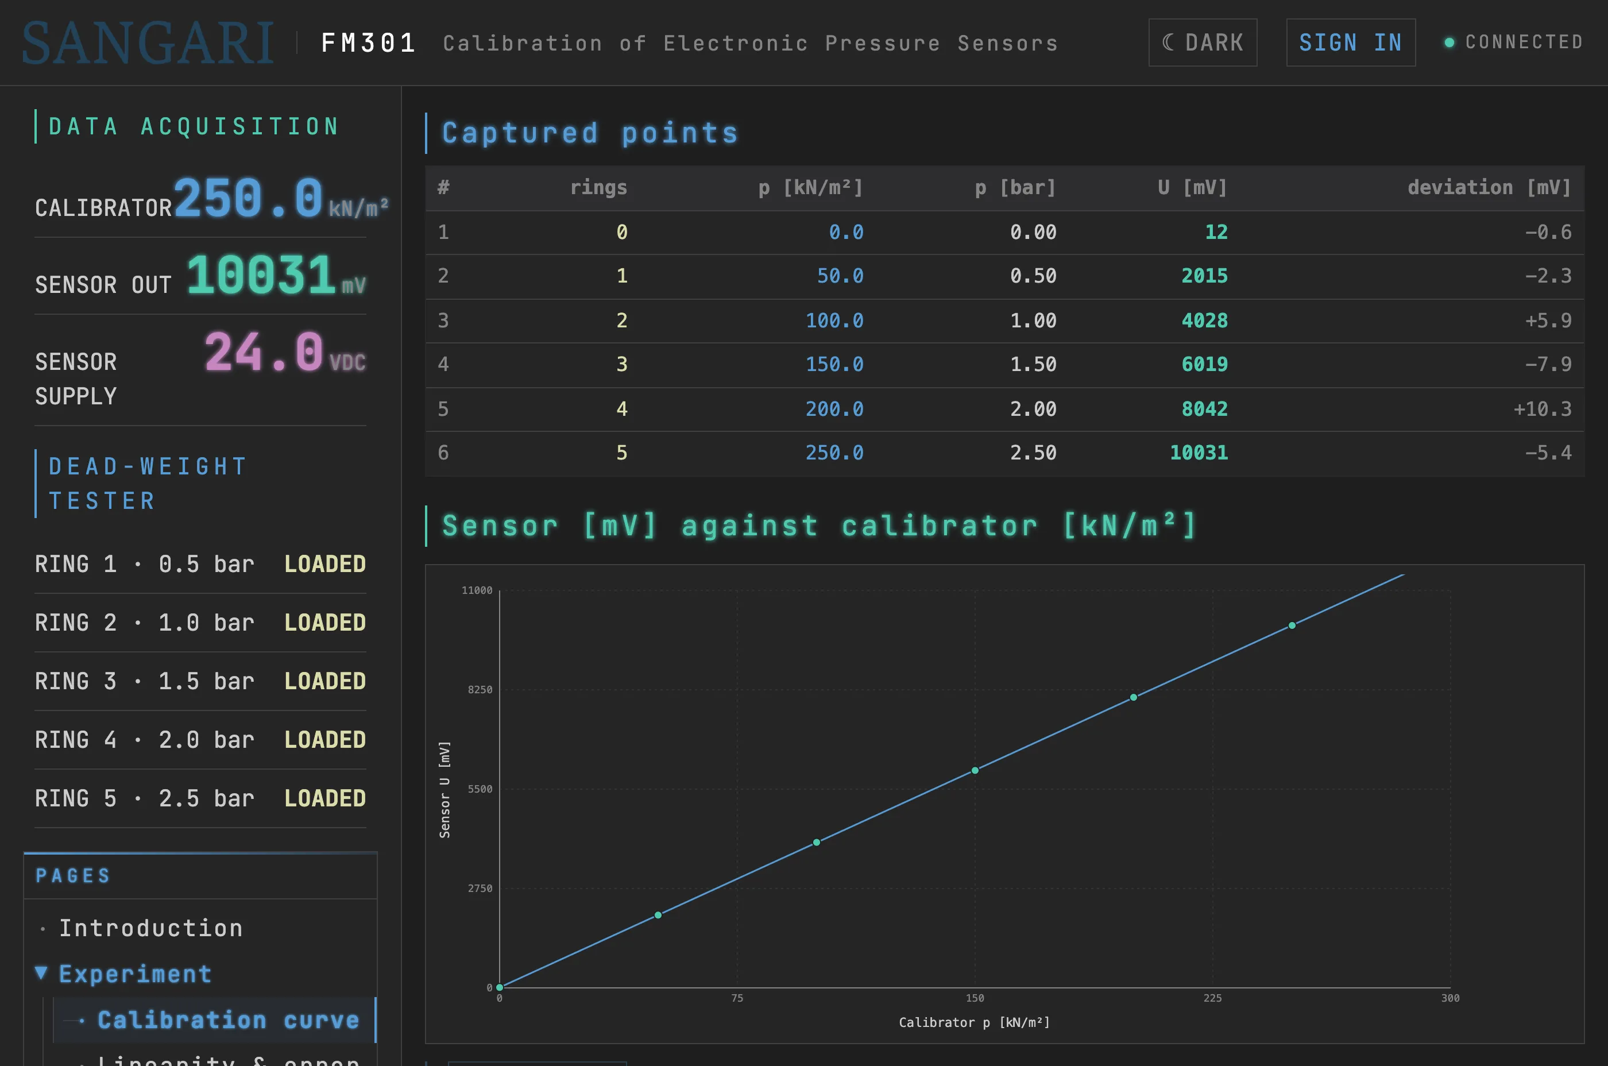The height and width of the screenshot is (1066, 1608).
Task: Toggle RING 4 · 2.0 bar LOADED
Action: [200, 740]
